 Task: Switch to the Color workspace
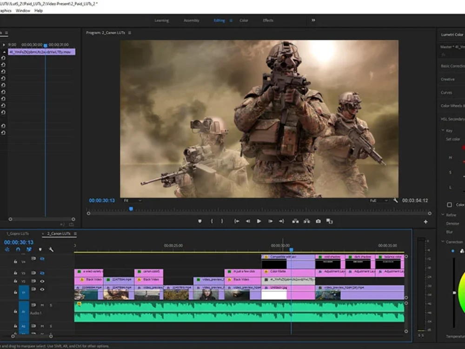[244, 20]
